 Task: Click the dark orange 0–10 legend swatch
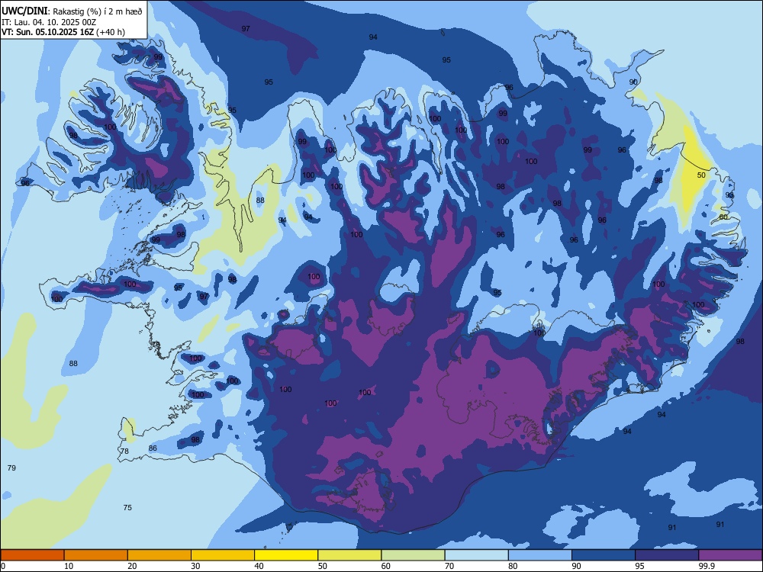tap(32, 555)
